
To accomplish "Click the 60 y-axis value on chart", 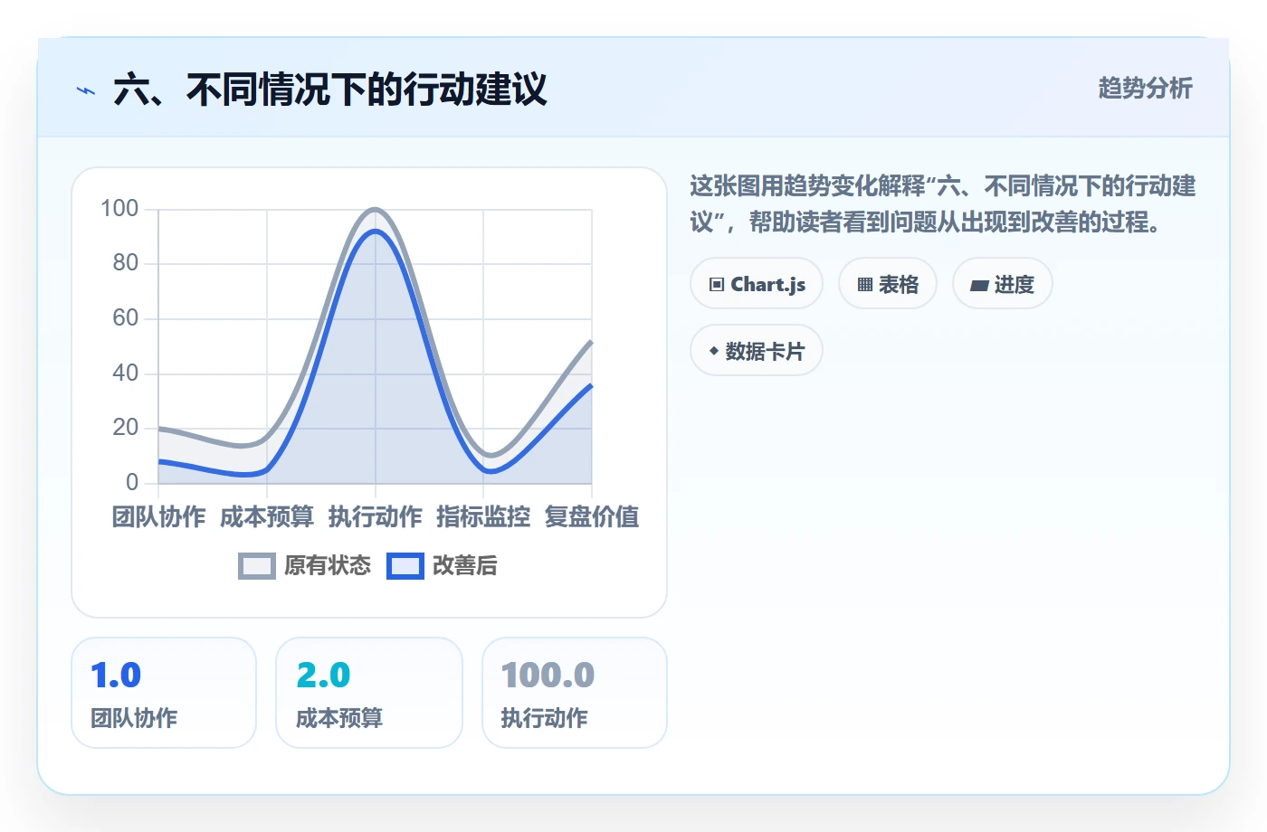I will pos(126,318).
